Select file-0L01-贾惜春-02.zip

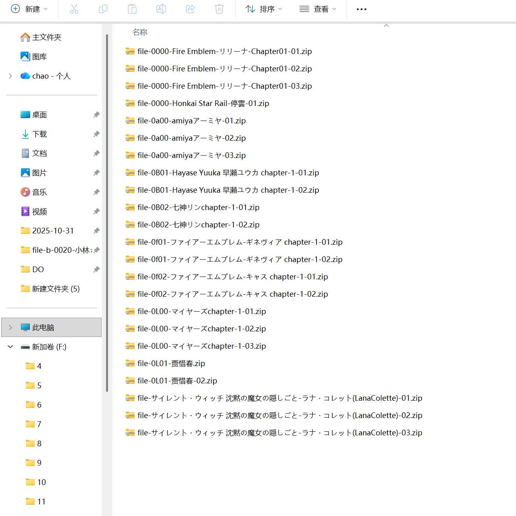171,381
